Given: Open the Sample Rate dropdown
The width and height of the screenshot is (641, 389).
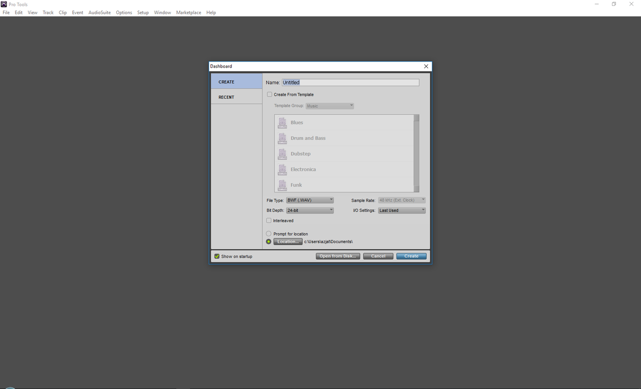Looking at the screenshot, I should pyautogui.click(x=402, y=200).
